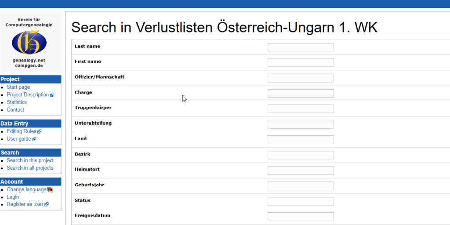Go to the Start page link
The width and height of the screenshot is (450, 225).
18,87
